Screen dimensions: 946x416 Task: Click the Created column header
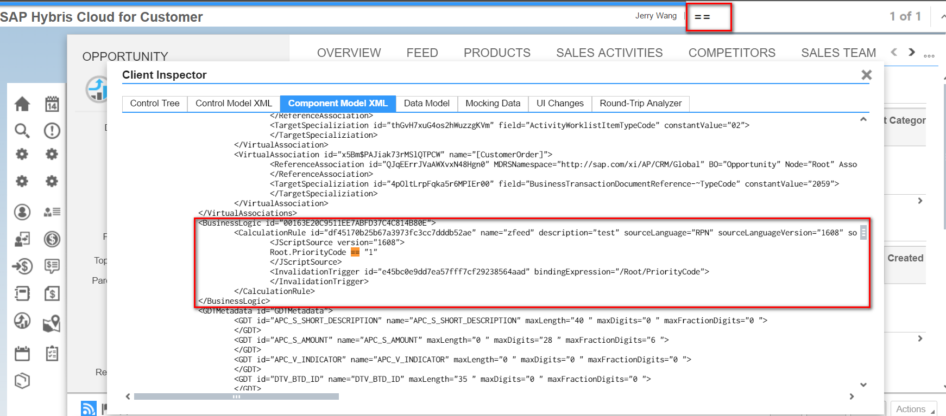905,258
